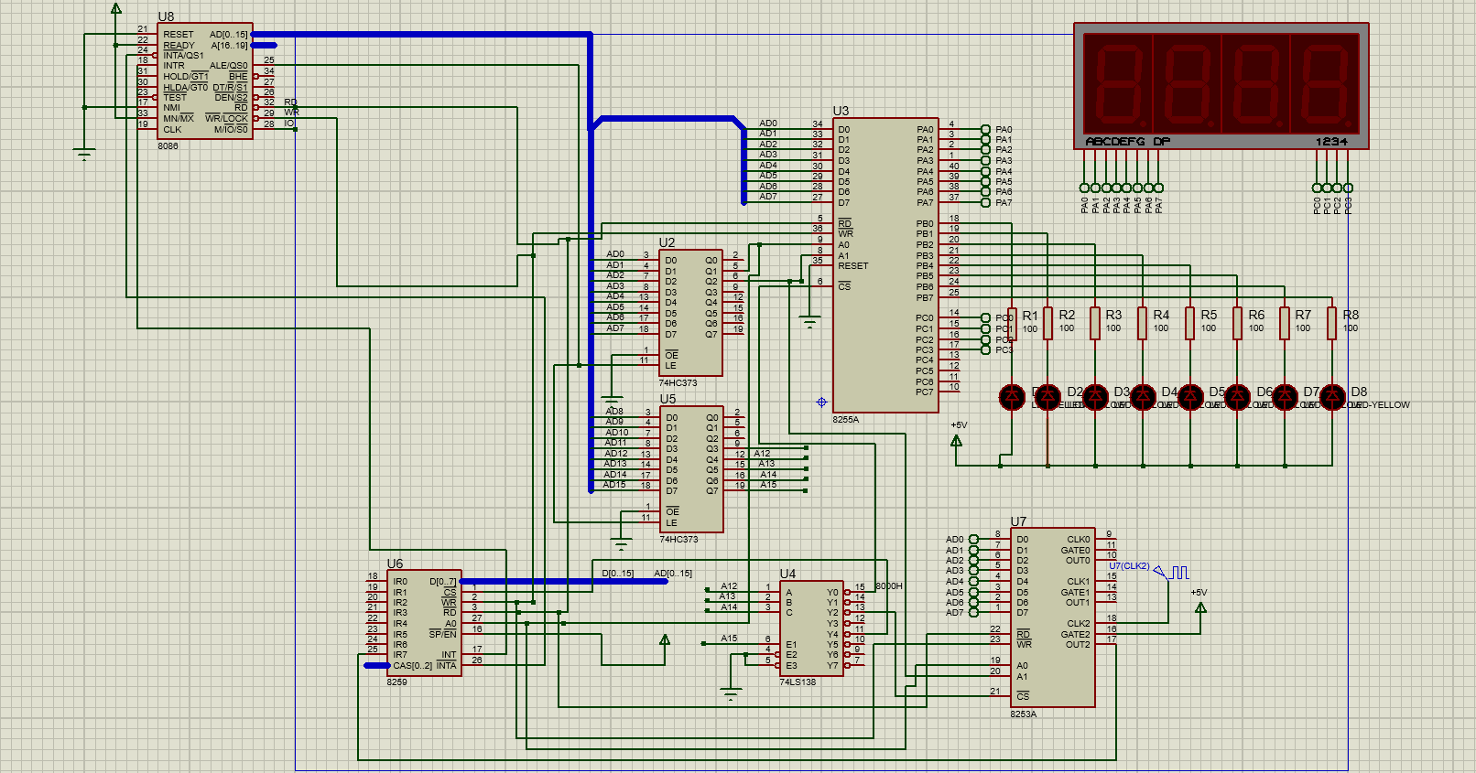
Task: Click resistor R6 body
Action: (1238, 323)
